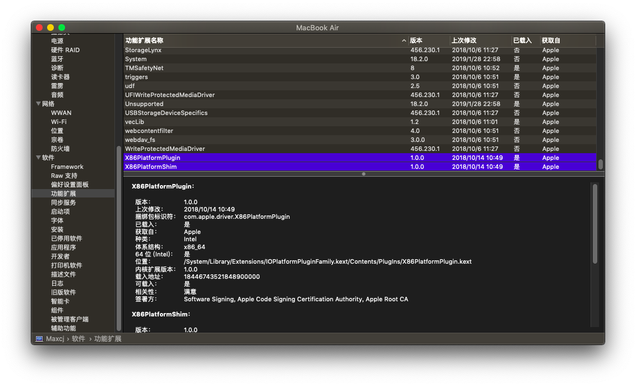Select 电源 in the sidebar

click(57, 41)
